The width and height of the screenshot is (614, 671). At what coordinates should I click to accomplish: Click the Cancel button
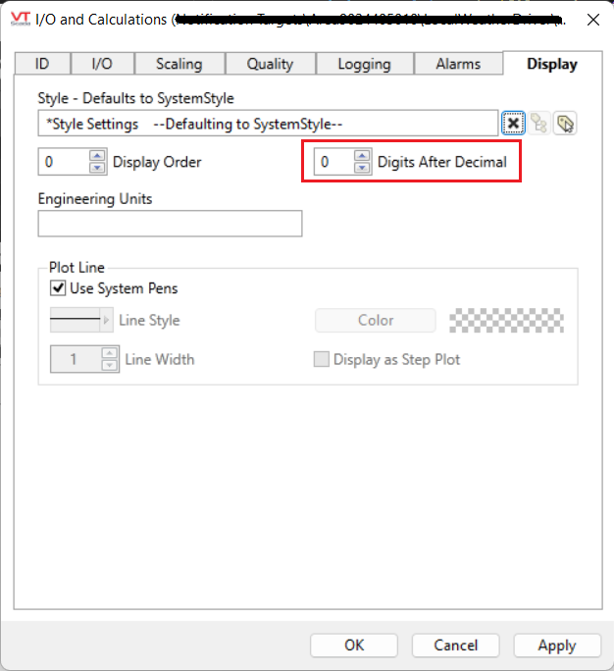coord(456,645)
